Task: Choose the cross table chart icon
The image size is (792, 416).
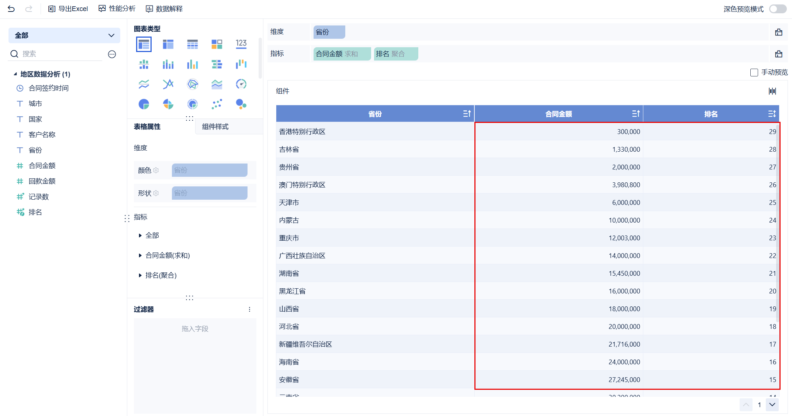Action: tap(168, 44)
